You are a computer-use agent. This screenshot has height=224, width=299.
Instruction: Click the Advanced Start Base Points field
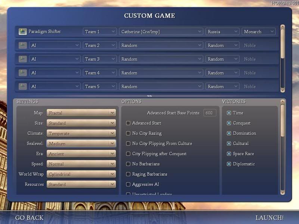tap(210, 113)
